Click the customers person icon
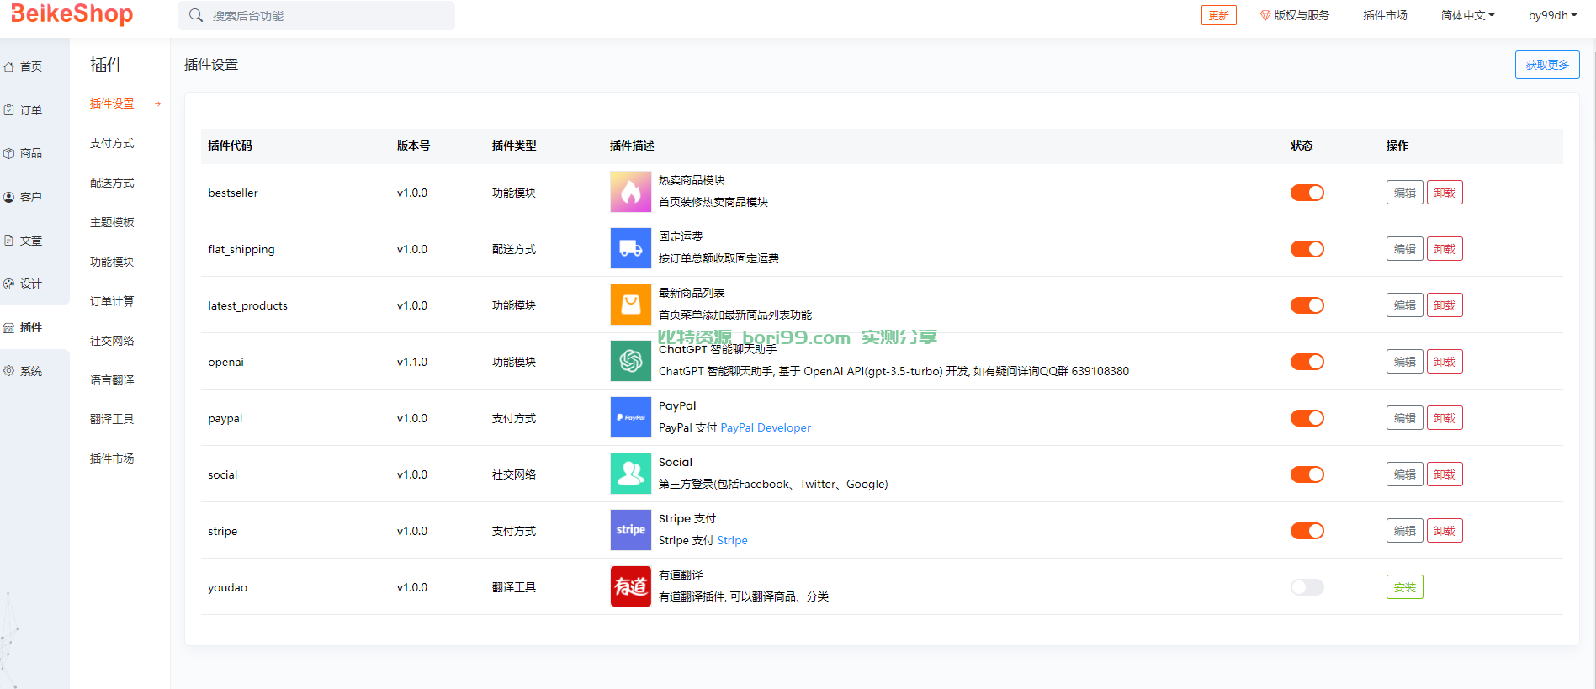Image resolution: width=1596 pixels, height=689 pixels. point(9,197)
